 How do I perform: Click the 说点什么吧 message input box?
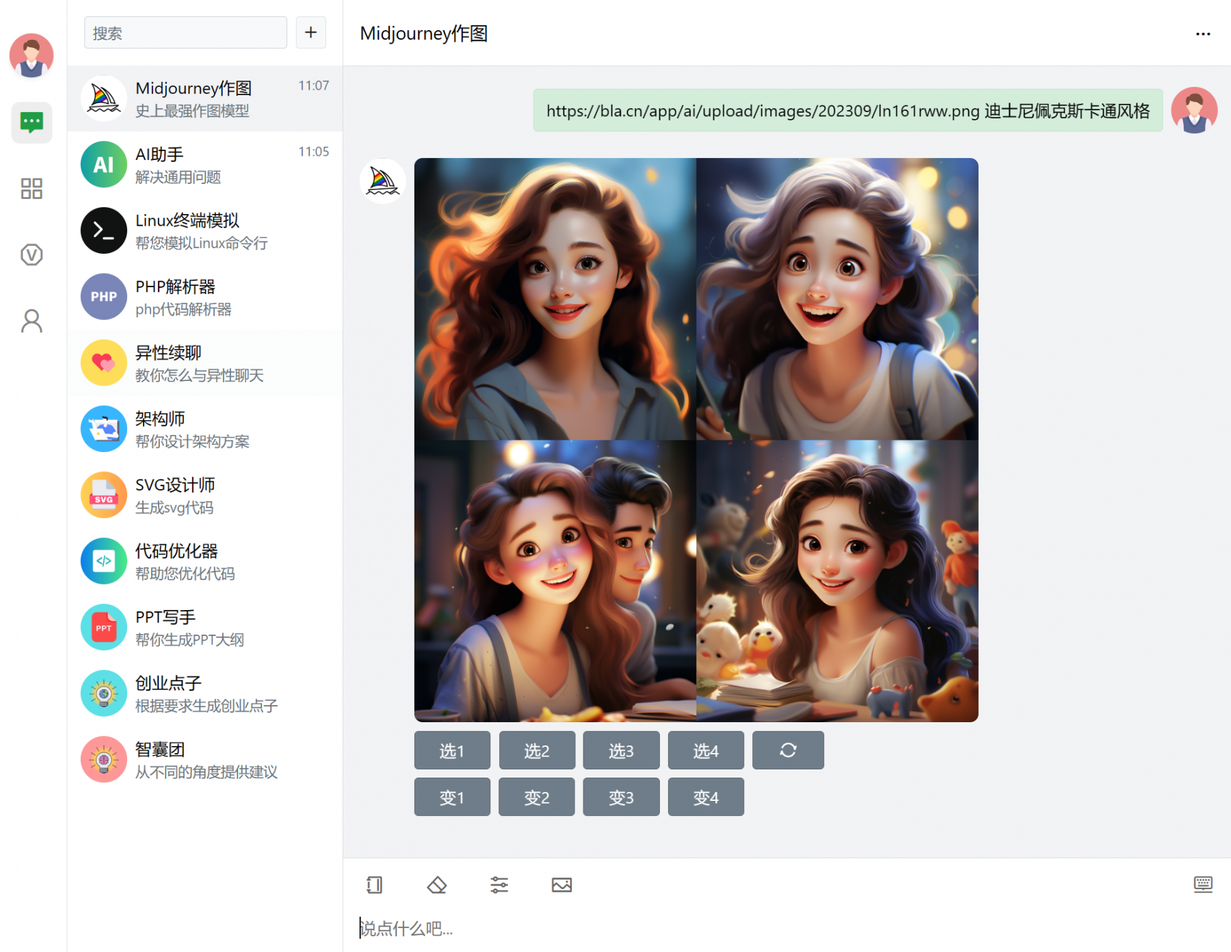[x=786, y=929]
